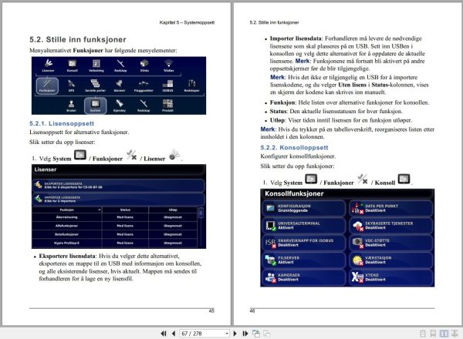Jump to the first page of the document
463x339 pixels.
pos(164,334)
